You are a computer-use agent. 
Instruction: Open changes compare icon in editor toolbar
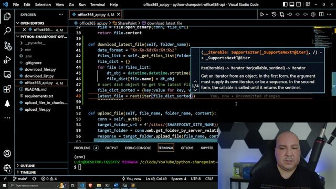[x=282, y=14]
